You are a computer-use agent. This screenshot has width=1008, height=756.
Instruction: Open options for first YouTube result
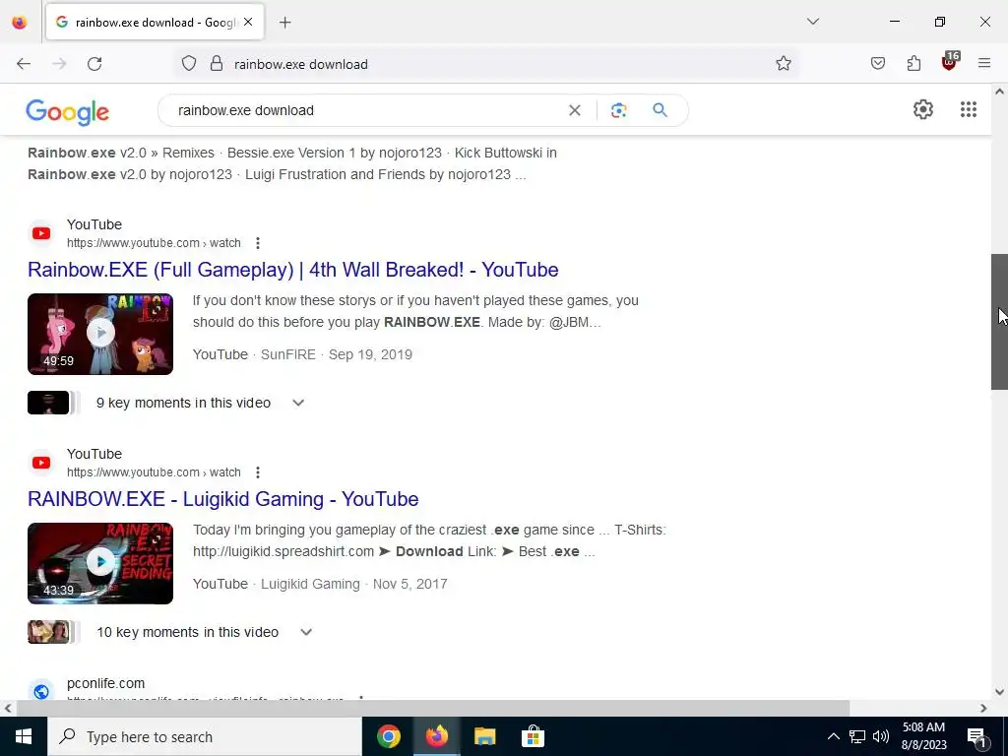pos(258,243)
